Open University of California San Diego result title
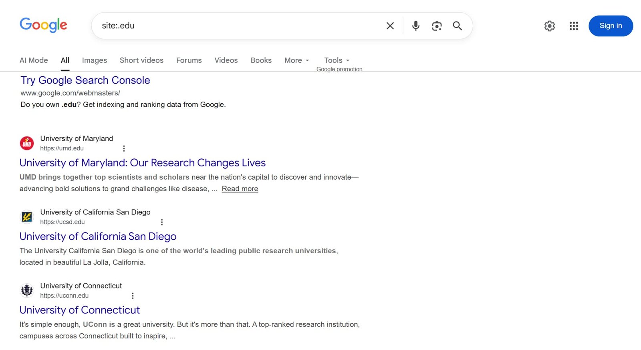 [x=98, y=236]
